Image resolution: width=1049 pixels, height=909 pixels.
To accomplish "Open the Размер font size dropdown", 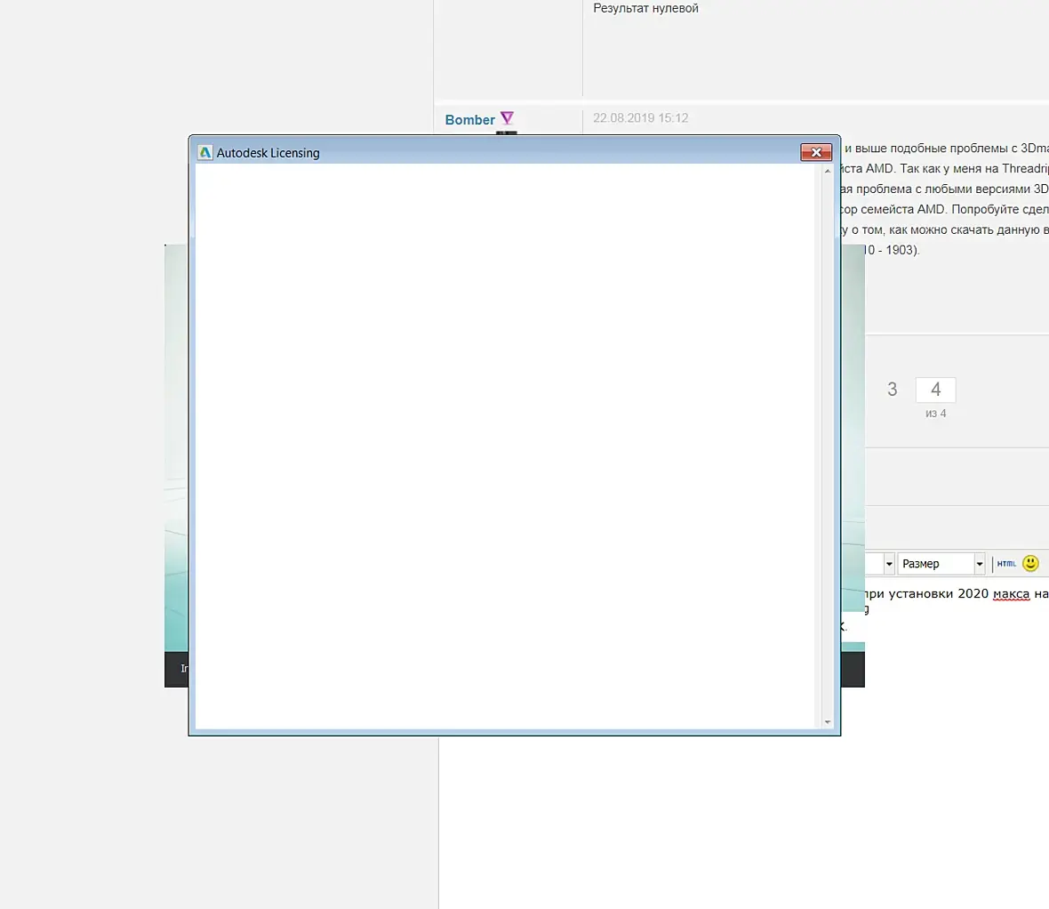I will tap(941, 564).
